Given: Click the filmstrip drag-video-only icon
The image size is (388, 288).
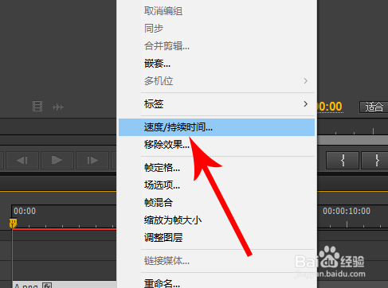Looking at the screenshot, I should pyautogui.click(x=37, y=107).
